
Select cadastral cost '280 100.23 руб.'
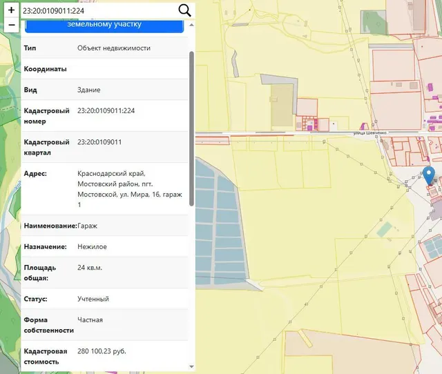[102, 351]
